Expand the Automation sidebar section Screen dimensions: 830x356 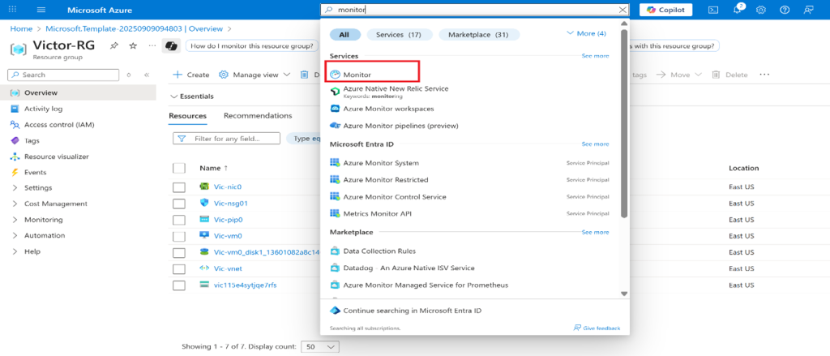(15, 236)
